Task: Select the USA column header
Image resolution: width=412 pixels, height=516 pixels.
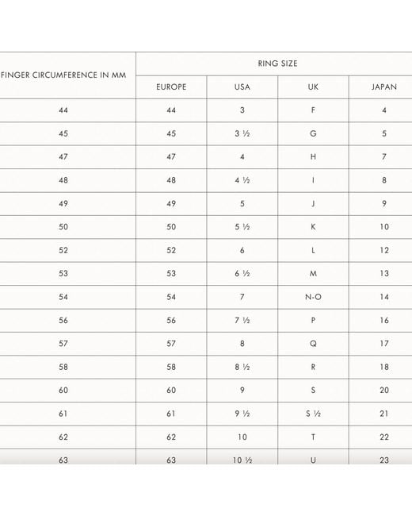Action: [x=242, y=87]
